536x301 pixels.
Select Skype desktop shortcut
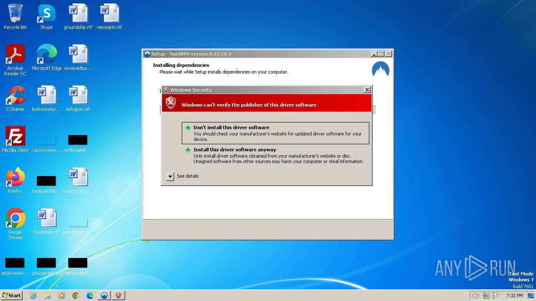(46, 17)
